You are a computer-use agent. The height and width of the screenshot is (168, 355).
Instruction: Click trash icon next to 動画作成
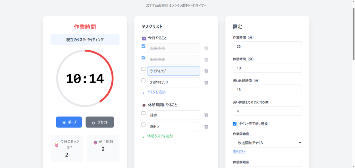click(206, 59)
